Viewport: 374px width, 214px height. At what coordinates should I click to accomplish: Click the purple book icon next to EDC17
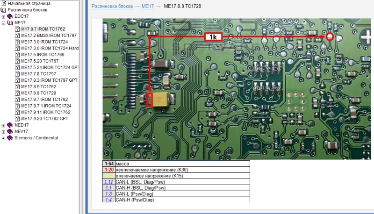(10, 16)
